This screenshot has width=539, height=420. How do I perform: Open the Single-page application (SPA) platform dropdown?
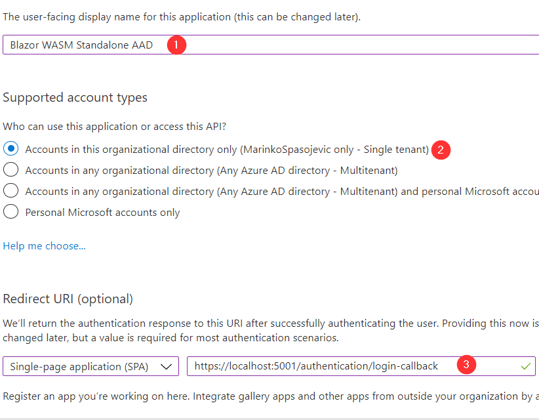pyautogui.click(x=90, y=366)
